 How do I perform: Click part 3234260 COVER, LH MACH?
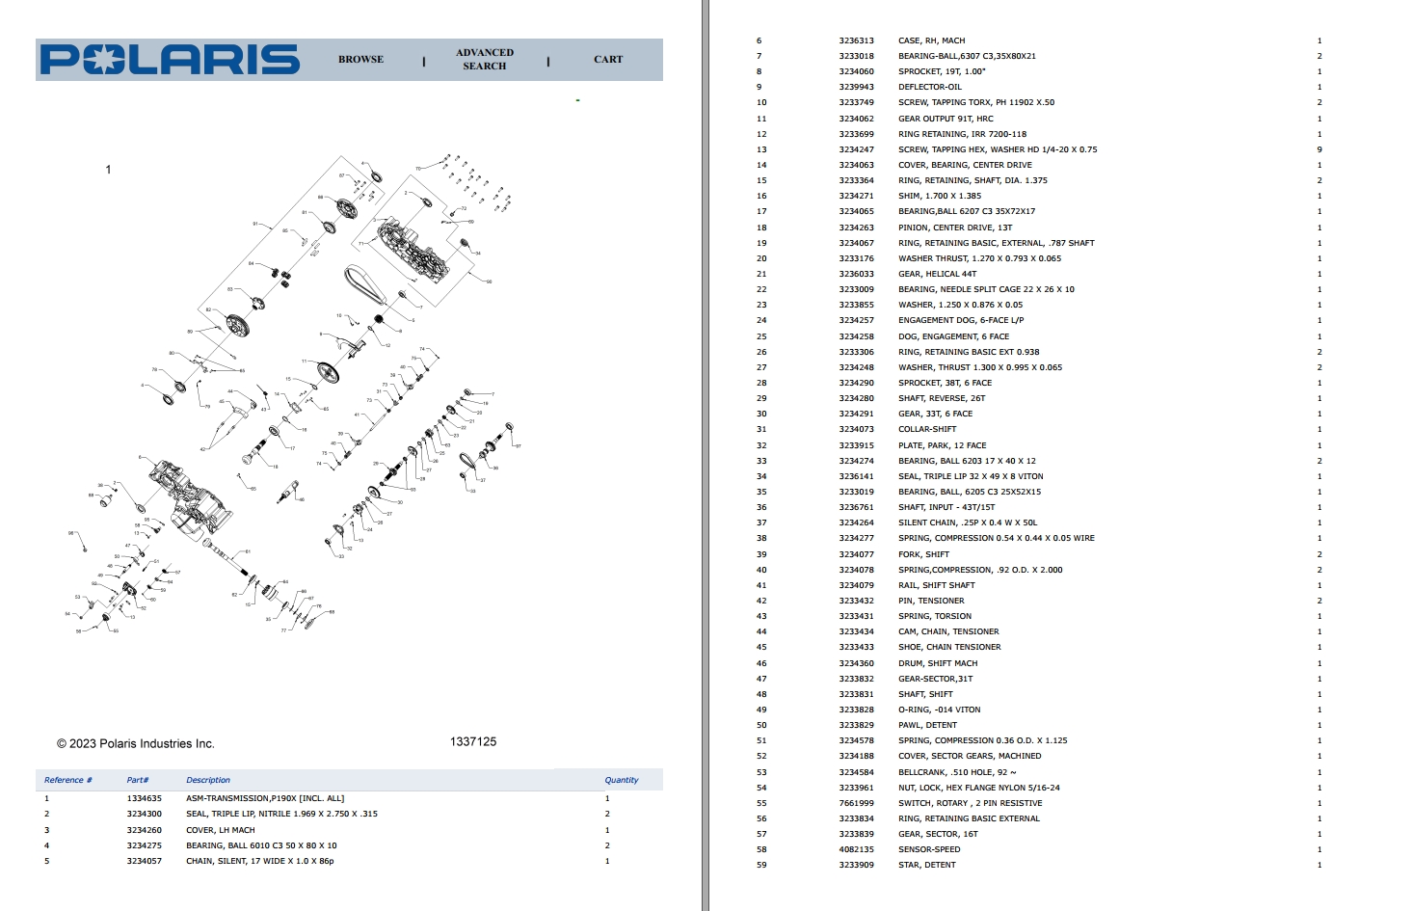pyautogui.click(x=144, y=829)
